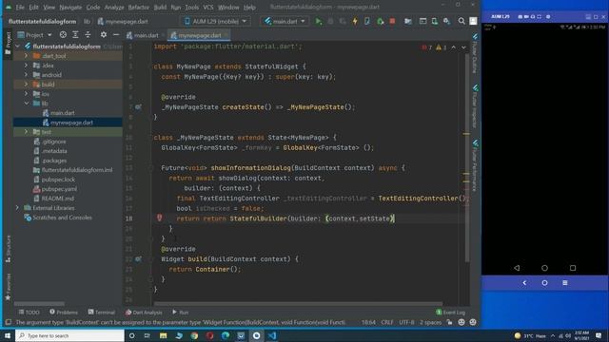
Task: Toggle the Flutter Inspector side panel
Action: [x=475, y=105]
